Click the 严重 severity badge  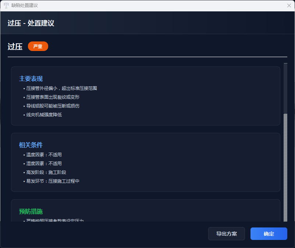38,47
